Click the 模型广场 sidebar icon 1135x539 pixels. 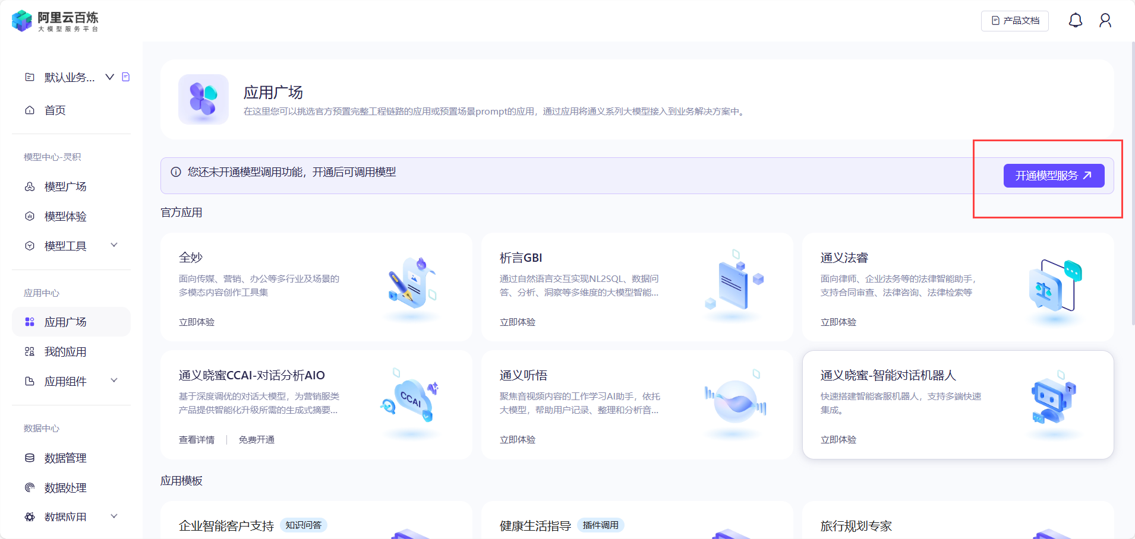(30, 186)
